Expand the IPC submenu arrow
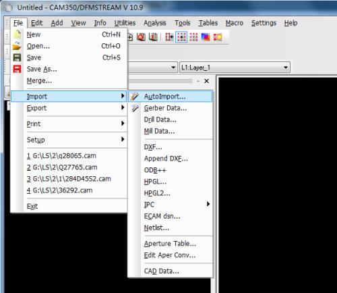This screenshot has width=337, height=293. tap(208, 204)
